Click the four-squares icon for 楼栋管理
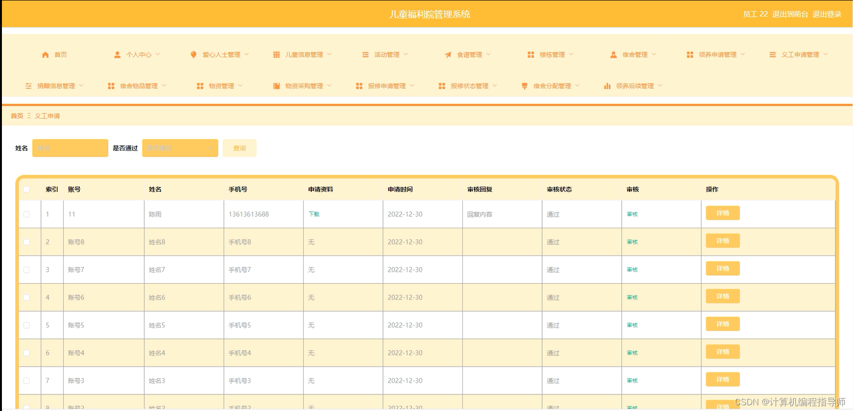 pos(531,55)
